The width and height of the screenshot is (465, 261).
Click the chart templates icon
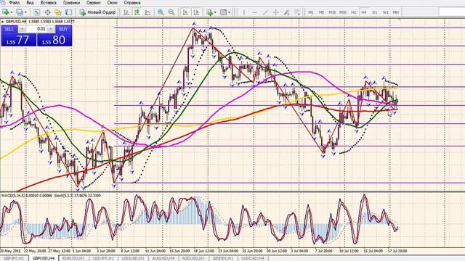(224, 12)
